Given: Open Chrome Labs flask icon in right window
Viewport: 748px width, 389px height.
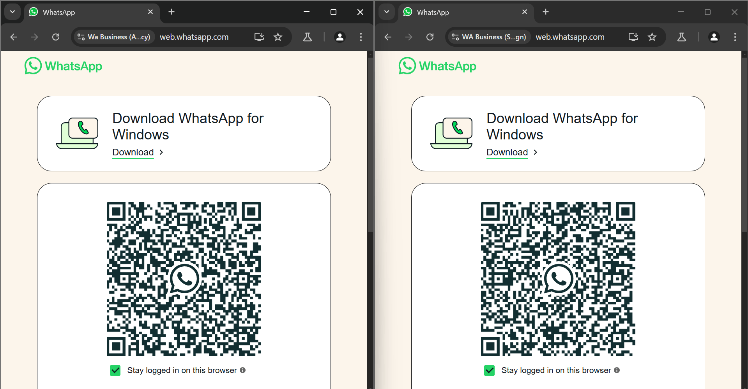Looking at the screenshot, I should pyautogui.click(x=682, y=37).
